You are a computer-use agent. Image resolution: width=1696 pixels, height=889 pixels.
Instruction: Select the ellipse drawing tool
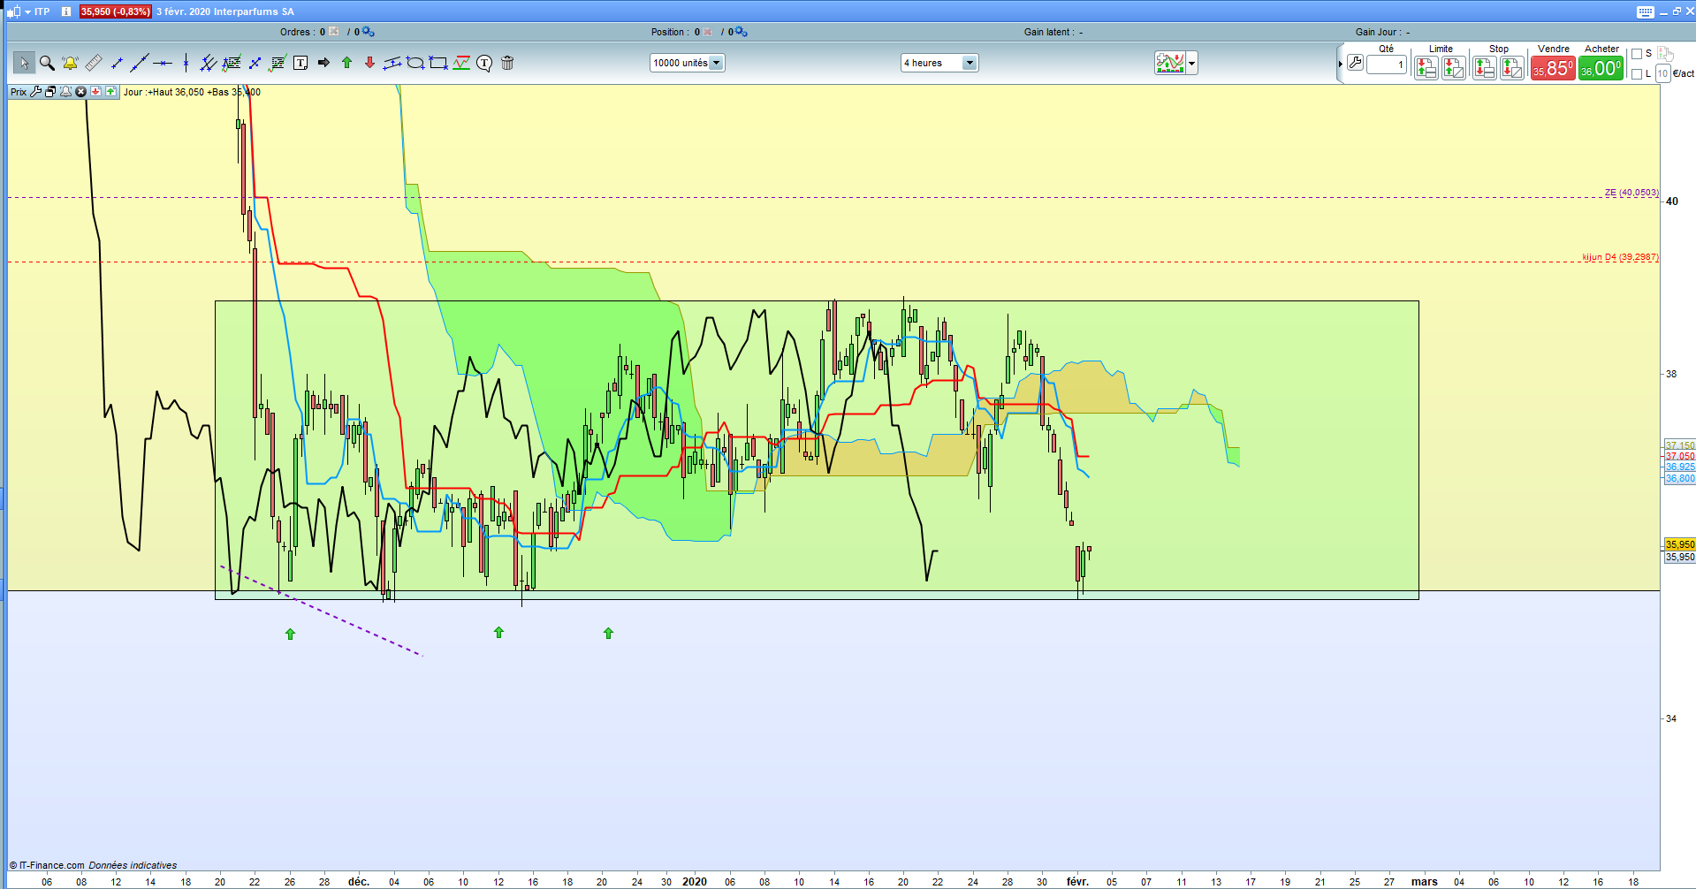click(415, 63)
